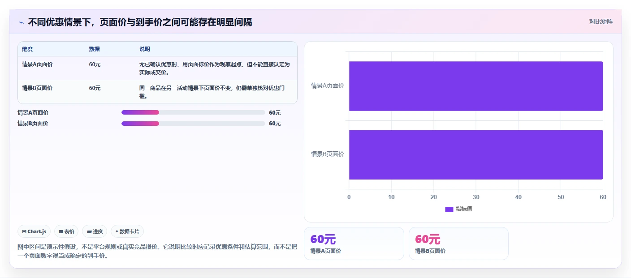Click the 维度 column header
The width and height of the screenshot is (631, 278).
(x=27, y=49)
